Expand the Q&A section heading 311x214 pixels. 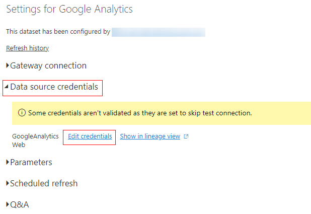[x=20, y=204]
